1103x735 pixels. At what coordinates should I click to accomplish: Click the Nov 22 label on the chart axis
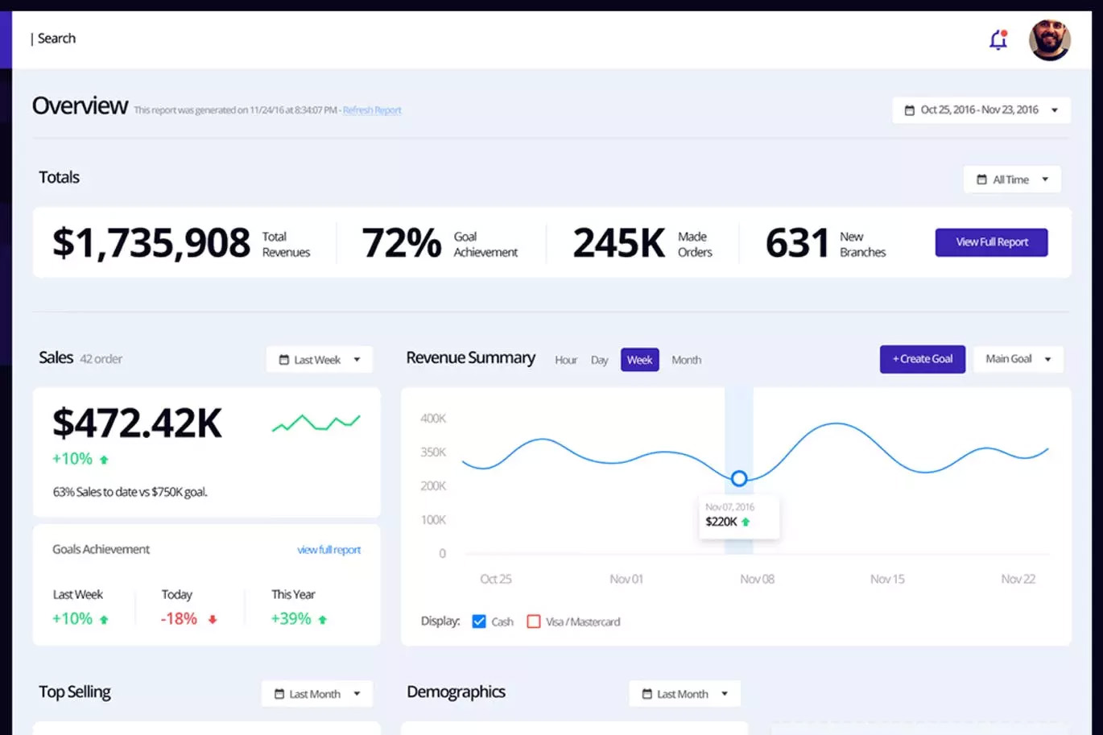[1018, 579]
